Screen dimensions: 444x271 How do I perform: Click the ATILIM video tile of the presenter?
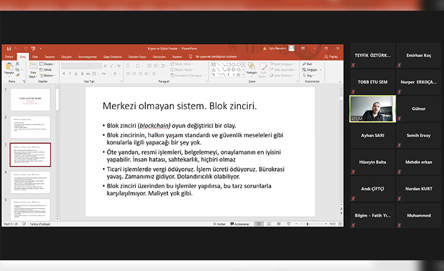click(373, 109)
